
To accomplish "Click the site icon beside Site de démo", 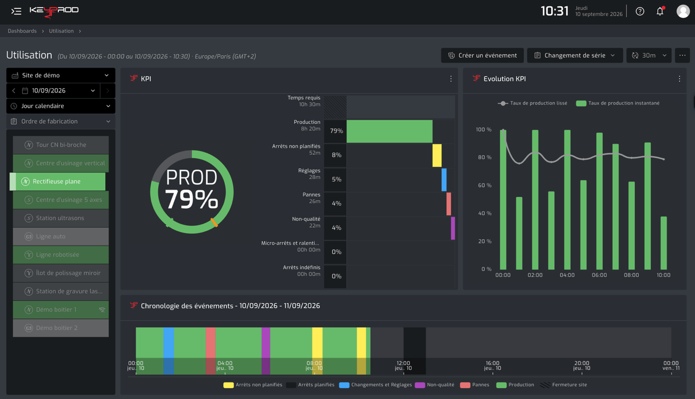I will click(15, 75).
